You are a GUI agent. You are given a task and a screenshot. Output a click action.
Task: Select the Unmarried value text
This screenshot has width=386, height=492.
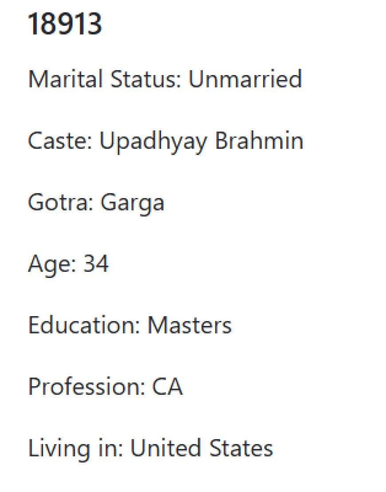pyautogui.click(x=245, y=79)
